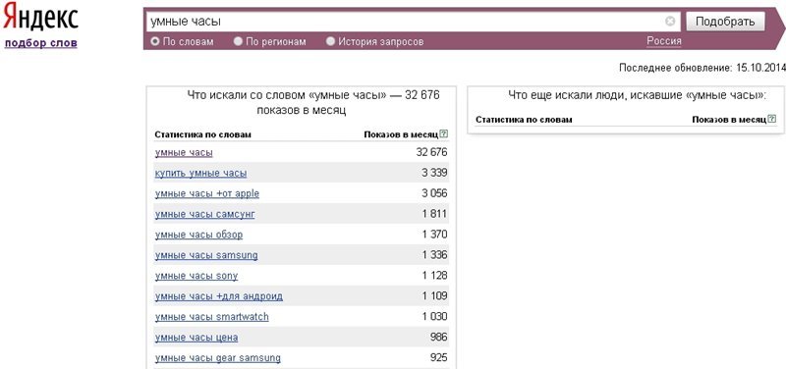Viewport: 786px width, 369px height.
Task: Open the умные часы цена link
Action: 196,338
